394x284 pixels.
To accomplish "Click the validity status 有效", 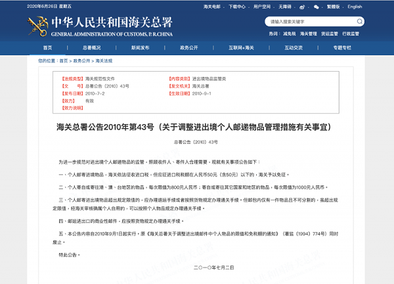I will pyautogui.click(x=89, y=101).
